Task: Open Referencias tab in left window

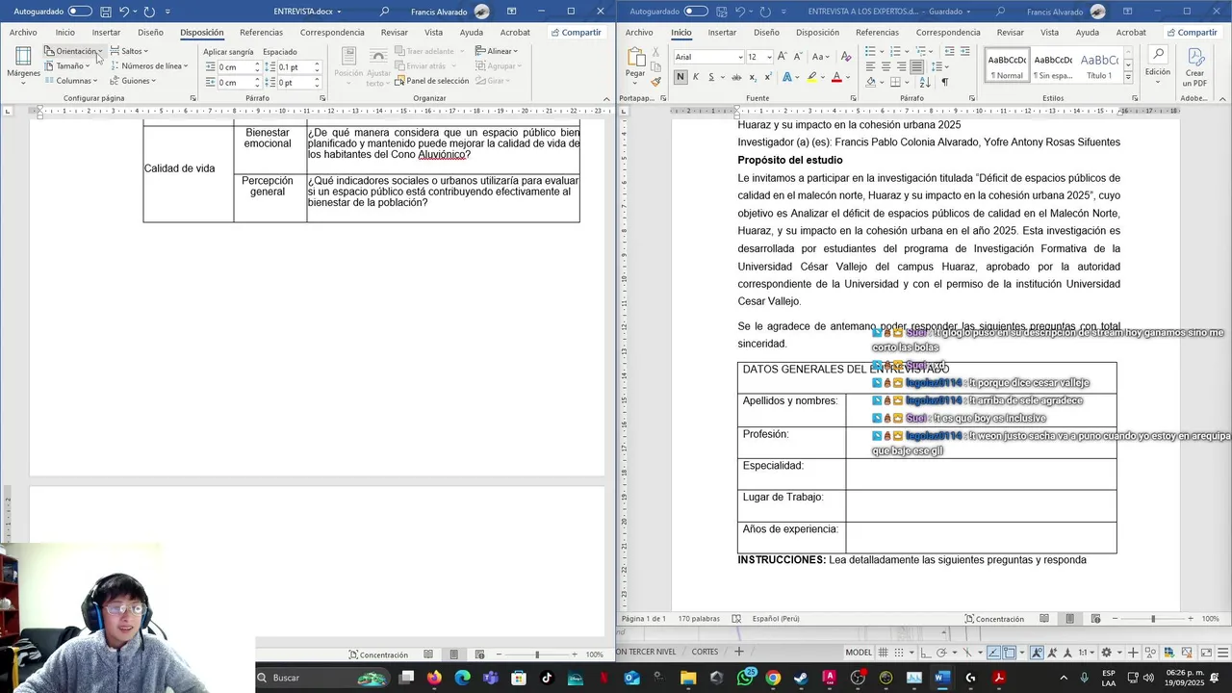Action: 261,32
